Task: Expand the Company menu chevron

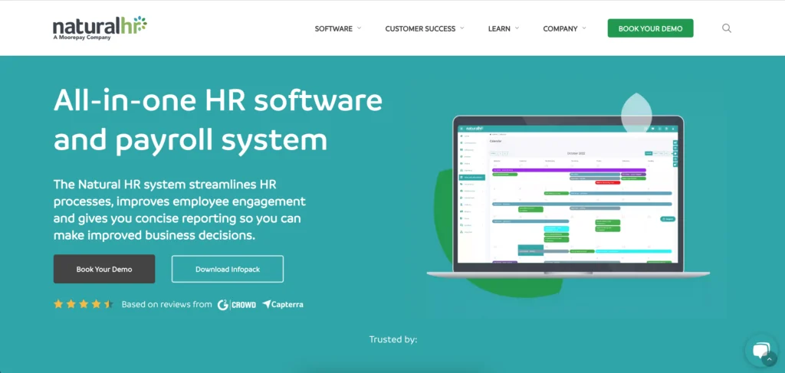Action: tap(584, 28)
